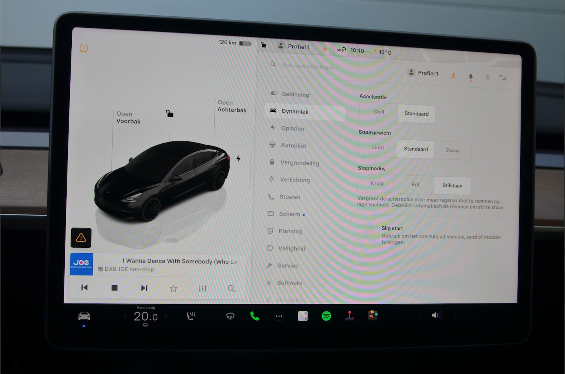Click the Doorzoek instellingen search field
This screenshot has width=565, height=374.
click(308, 66)
